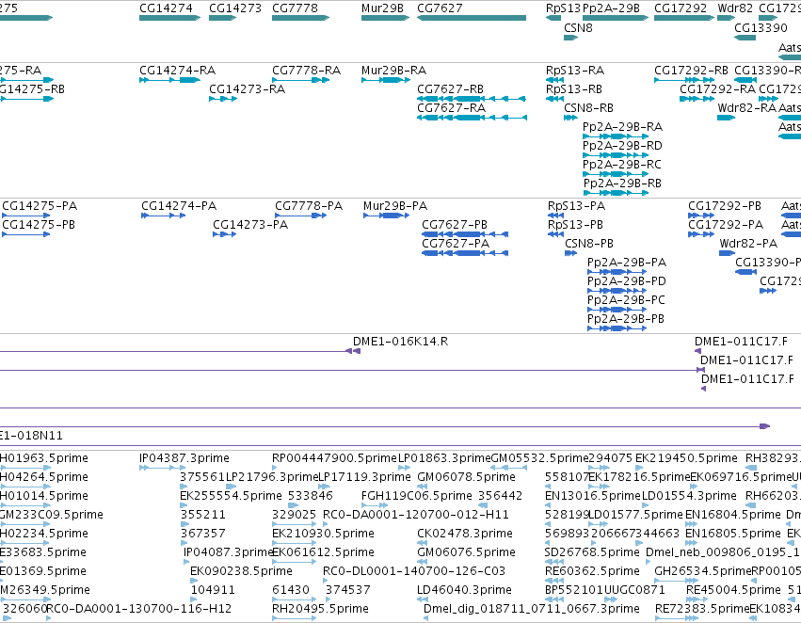Image resolution: width=801 pixels, height=623 pixels.
Task: Open transcript RpS13-RA
Action: pyautogui.click(x=575, y=70)
